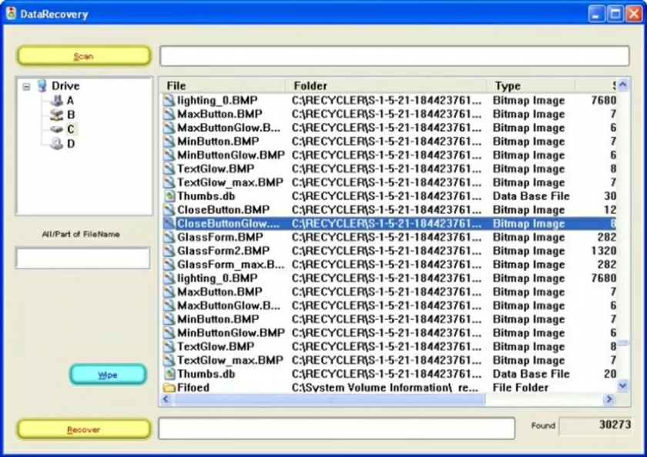Click the Scan button
The width and height of the screenshot is (647, 457).
coord(82,55)
